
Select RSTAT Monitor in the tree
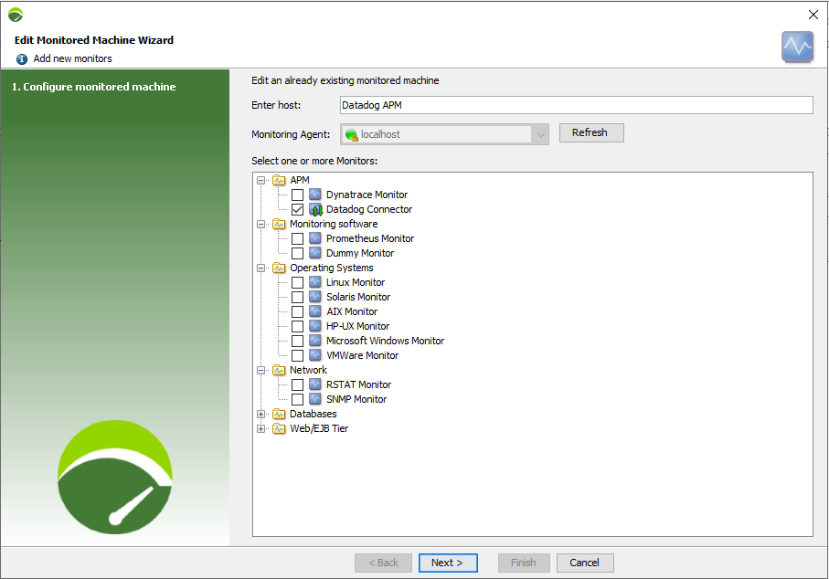pos(358,384)
